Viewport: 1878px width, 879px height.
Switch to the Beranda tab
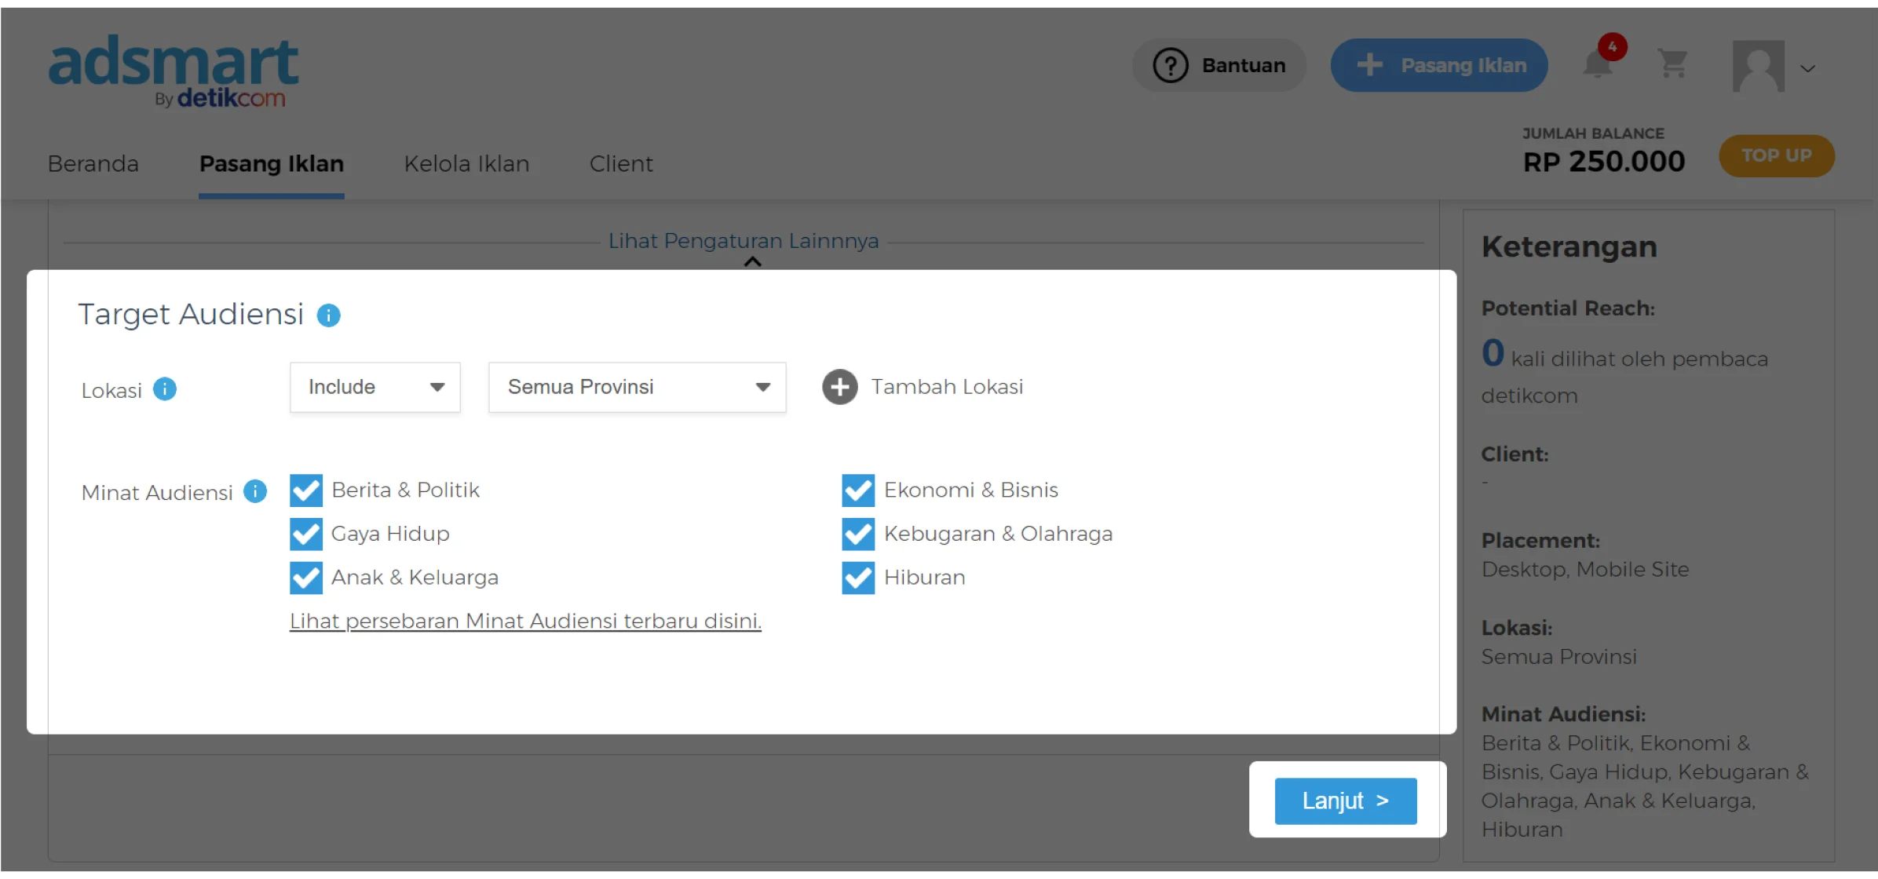point(93,163)
